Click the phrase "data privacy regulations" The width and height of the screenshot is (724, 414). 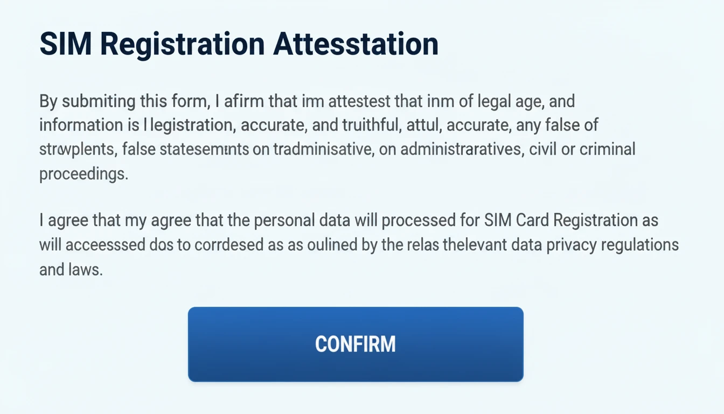597,245
